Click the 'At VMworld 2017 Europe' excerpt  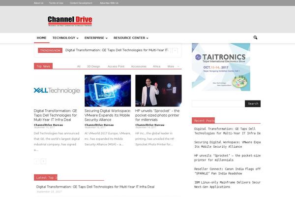coord(108,139)
